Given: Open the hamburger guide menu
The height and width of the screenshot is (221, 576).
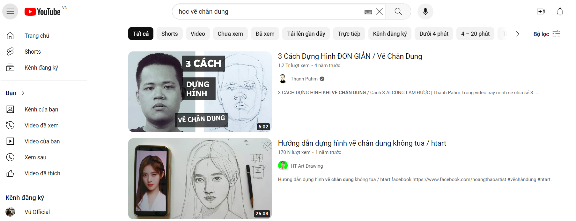Looking at the screenshot, I should pos(10,11).
